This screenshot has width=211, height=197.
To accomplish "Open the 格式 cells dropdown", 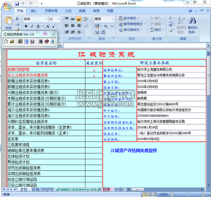I will click(157, 30).
